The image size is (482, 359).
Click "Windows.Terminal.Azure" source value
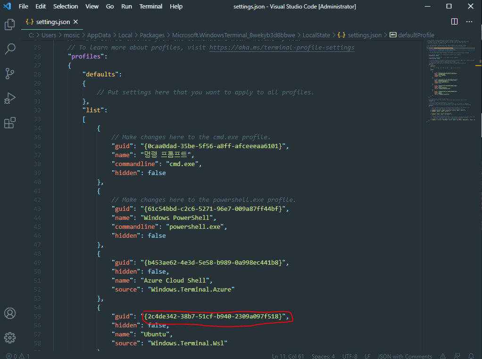coord(191,289)
